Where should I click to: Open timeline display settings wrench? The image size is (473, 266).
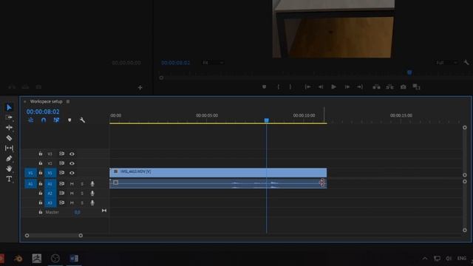point(82,120)
